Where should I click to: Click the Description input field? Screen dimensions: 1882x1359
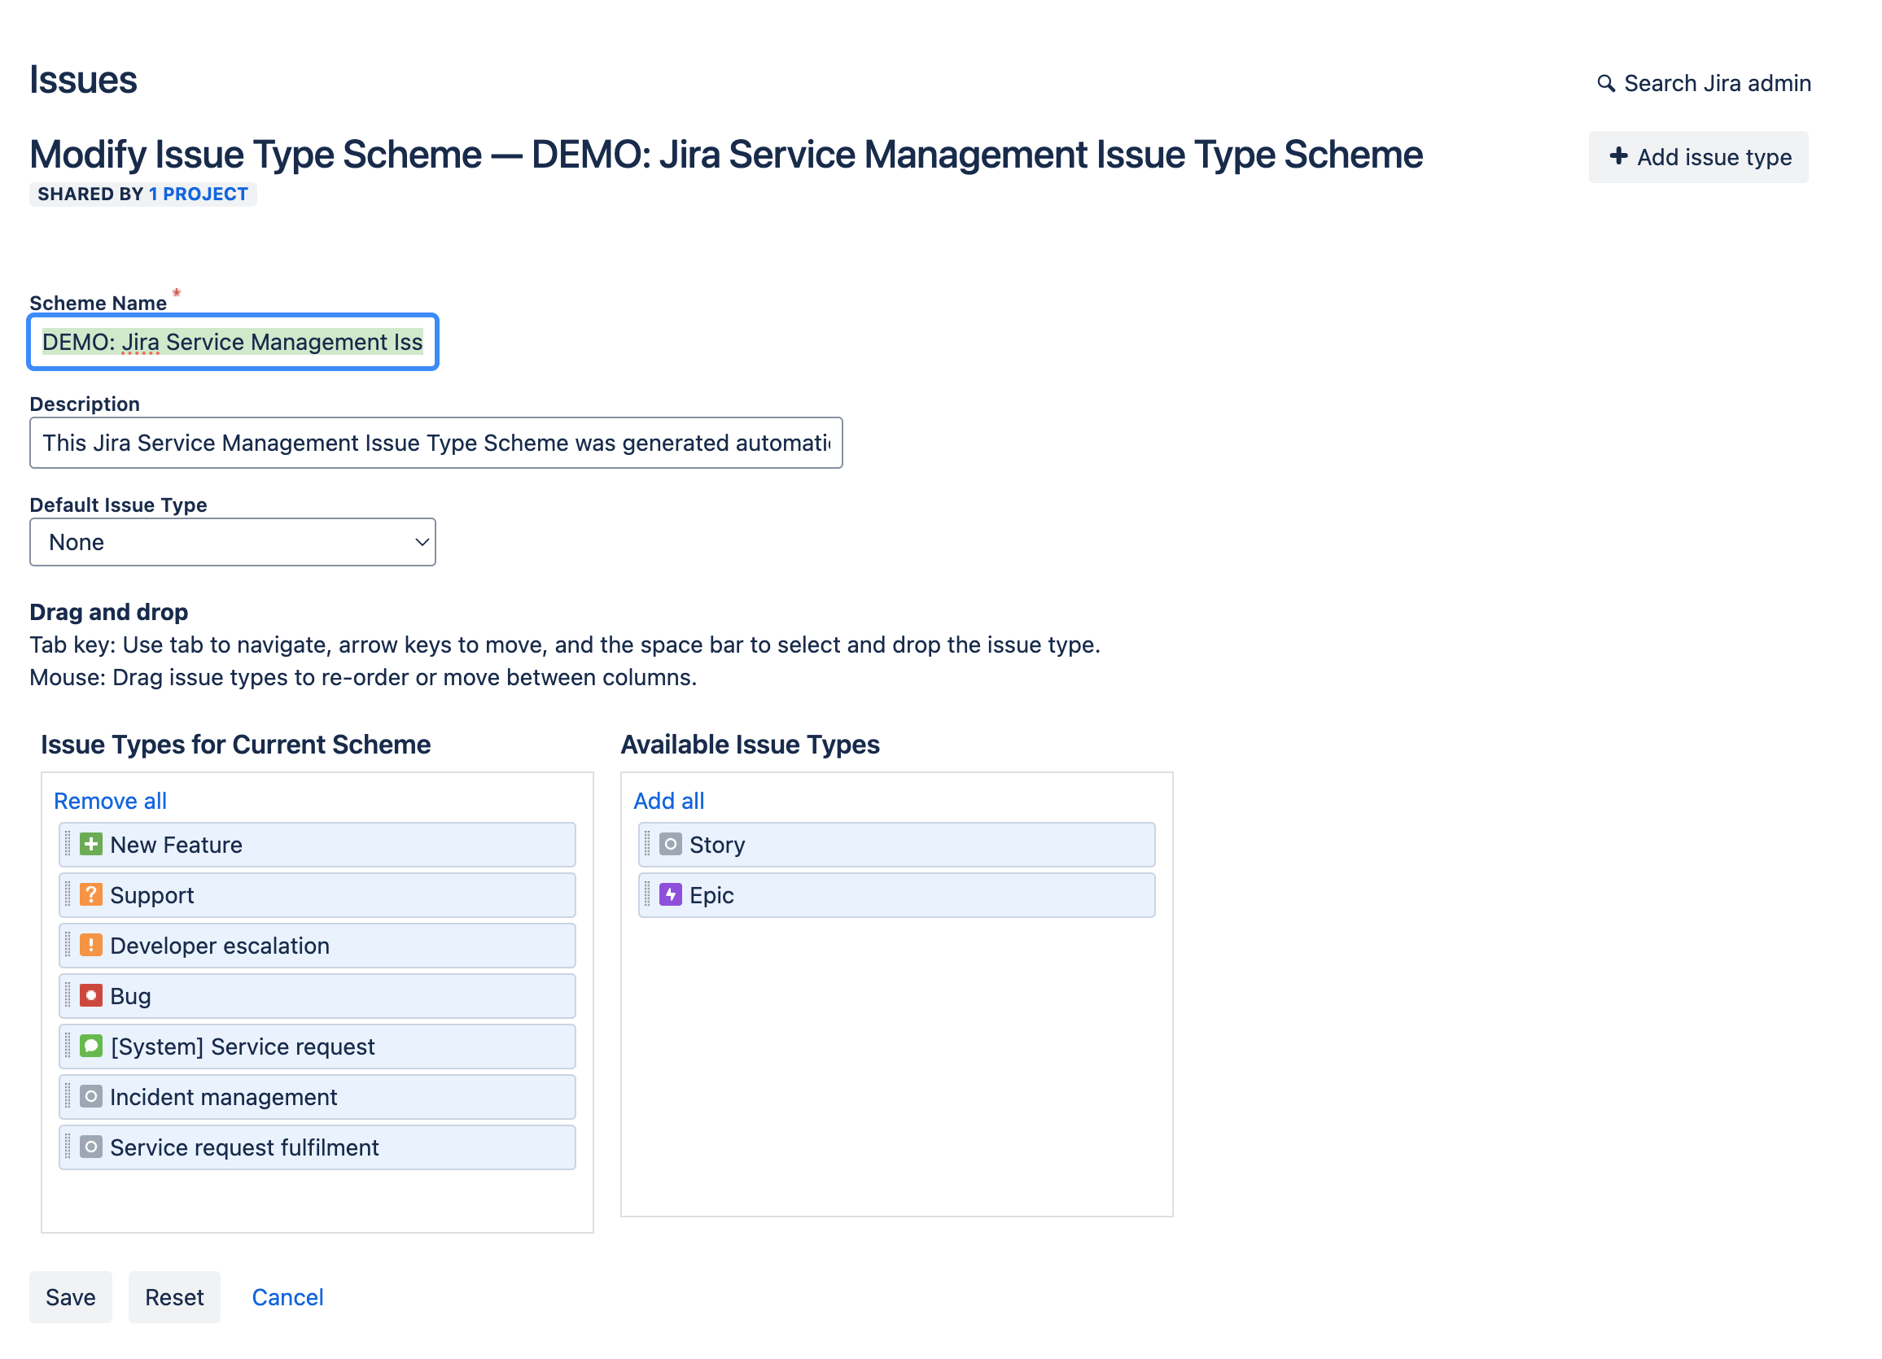(x=435, y=443)
